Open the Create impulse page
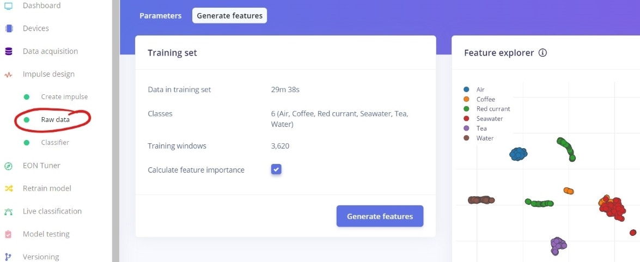This screenshot has width=640, height=262. click(x=64, y=97)
